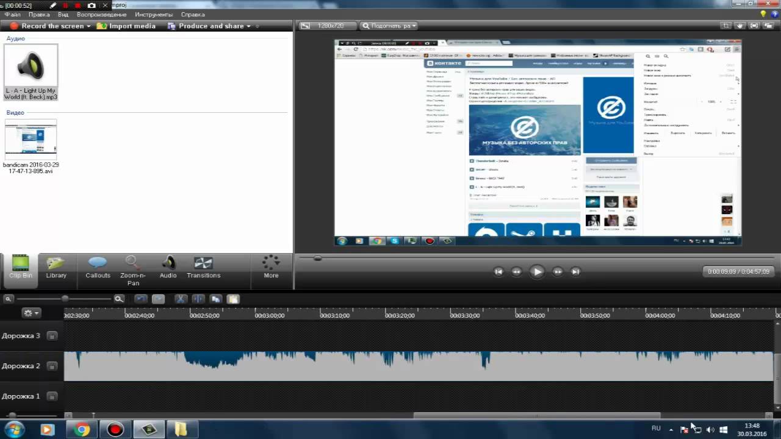The height and width of the screenshot is (439, 781).
Task: Jump to previous clip in preview
Action: (x=498, y=272)
